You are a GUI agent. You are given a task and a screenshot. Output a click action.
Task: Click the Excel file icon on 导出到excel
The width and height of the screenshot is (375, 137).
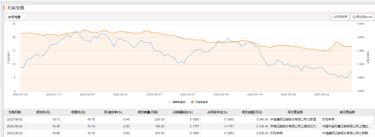coord(353,17)
